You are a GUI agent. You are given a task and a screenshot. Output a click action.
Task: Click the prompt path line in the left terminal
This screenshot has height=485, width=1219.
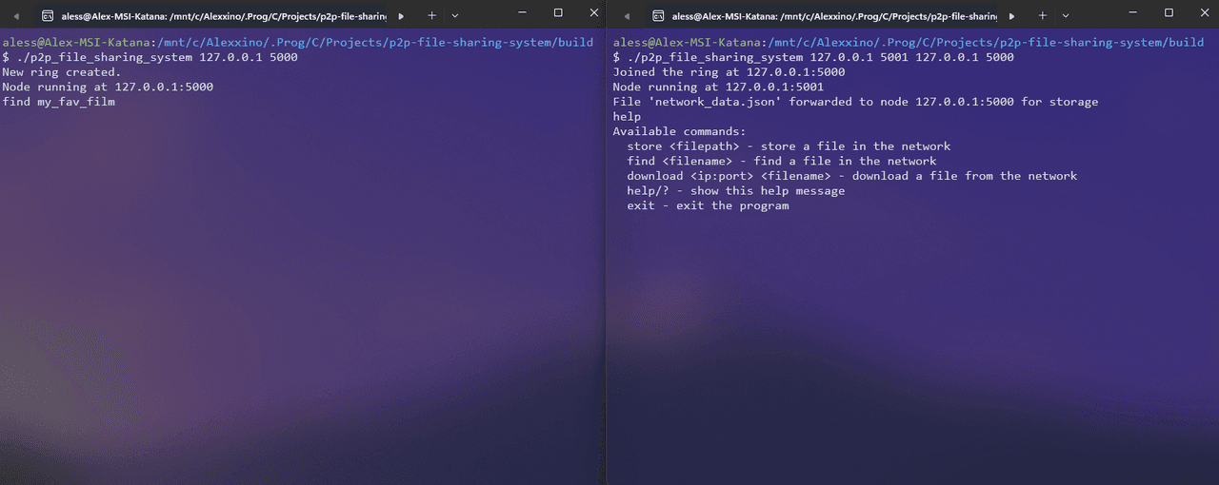(297, 43)
